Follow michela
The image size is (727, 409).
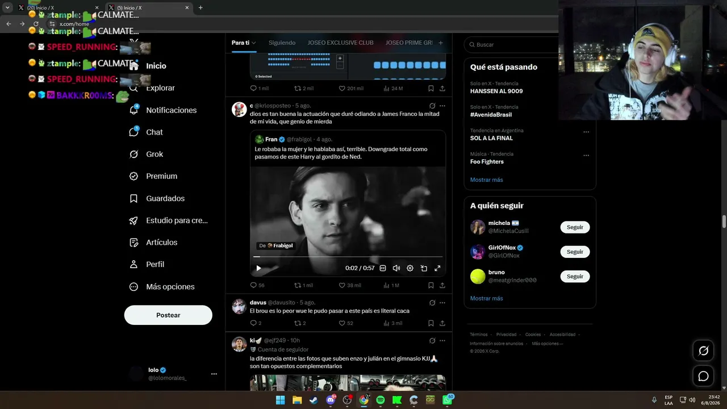(575, 227)
